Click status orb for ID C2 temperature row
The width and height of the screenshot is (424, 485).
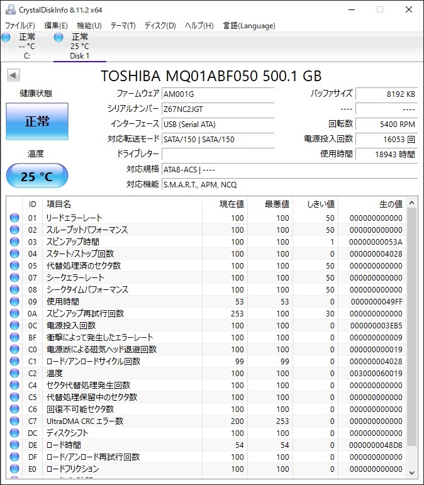coord(14,373)
